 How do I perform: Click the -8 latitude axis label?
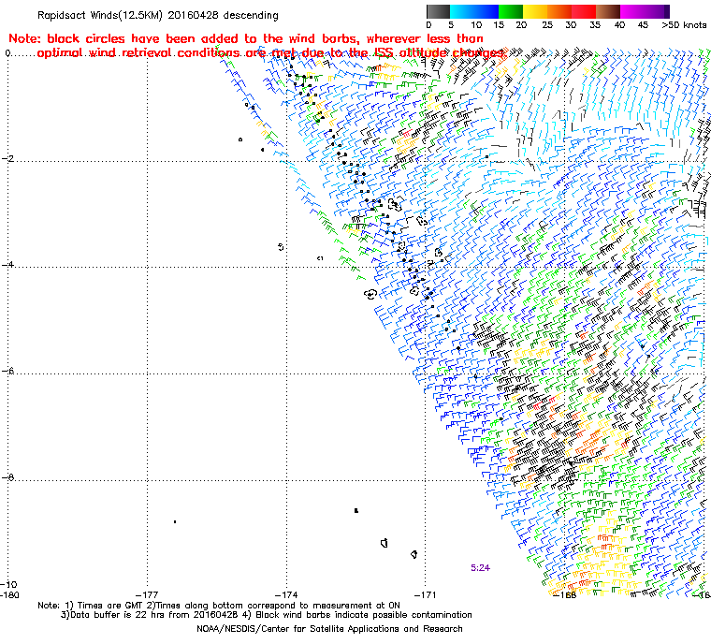(7, 477)
